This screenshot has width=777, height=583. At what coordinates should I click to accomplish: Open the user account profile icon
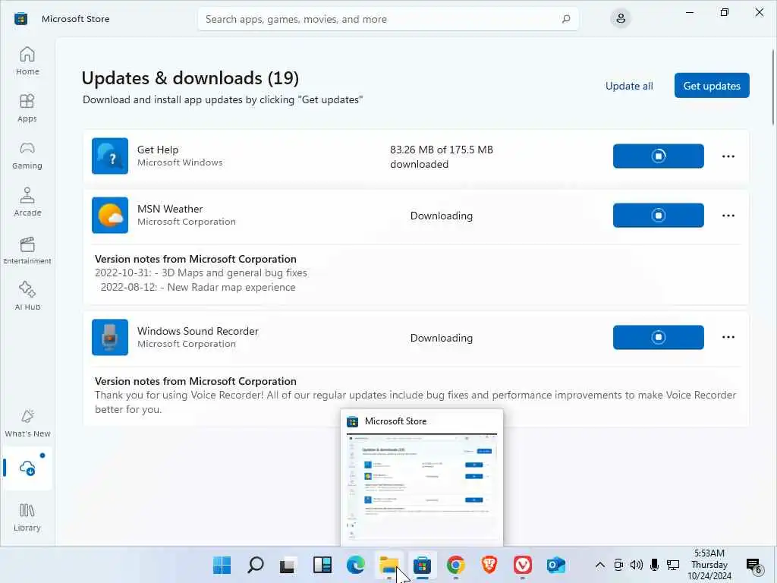(x=621, y=19)
